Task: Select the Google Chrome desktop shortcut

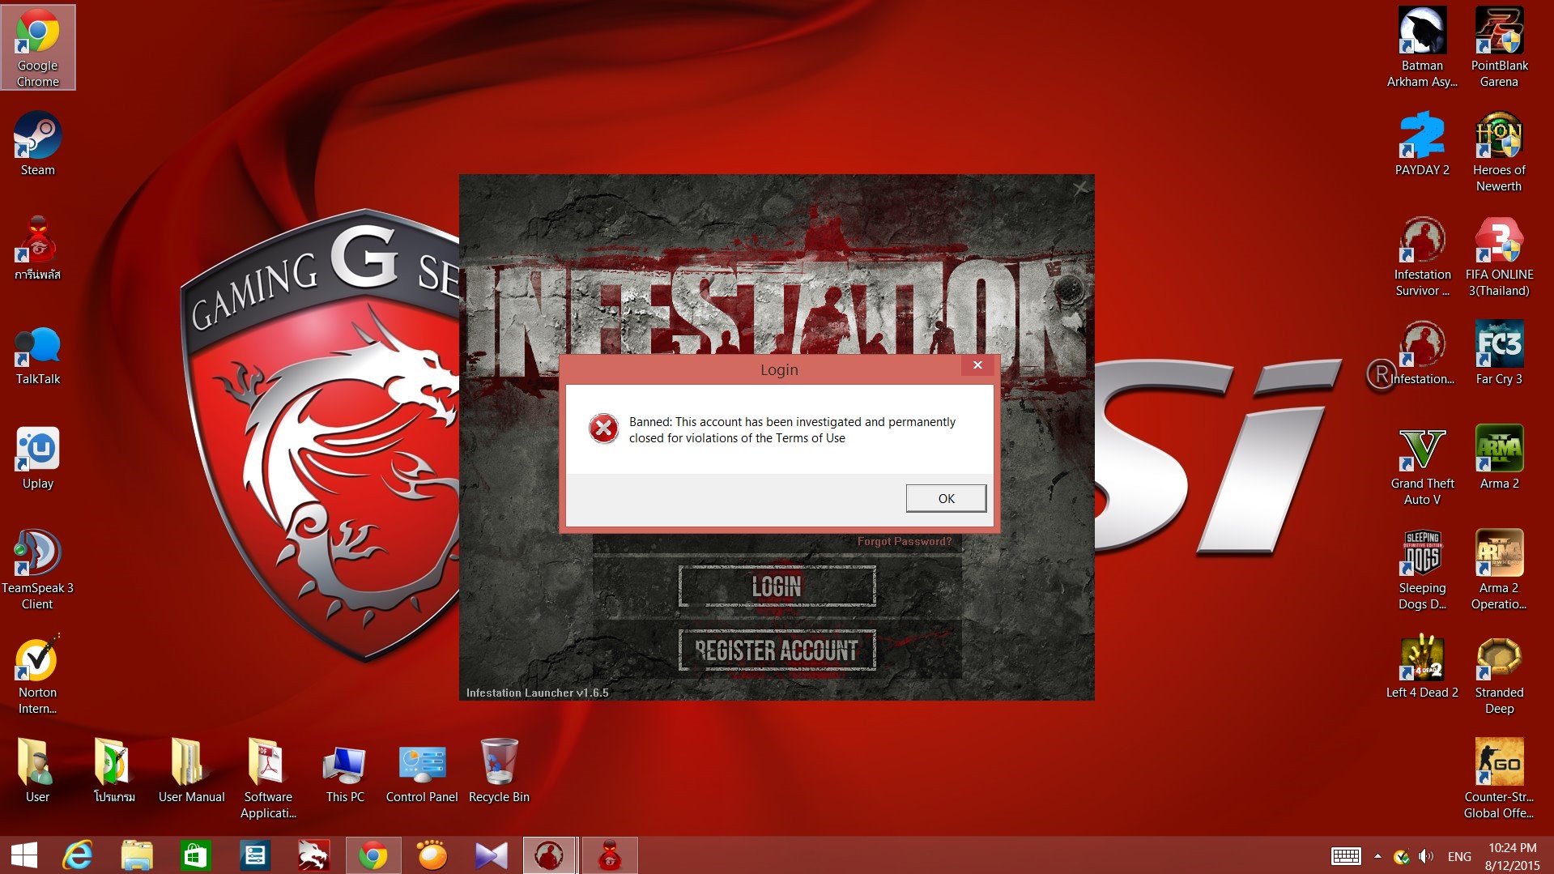Action: coord(38,48)
